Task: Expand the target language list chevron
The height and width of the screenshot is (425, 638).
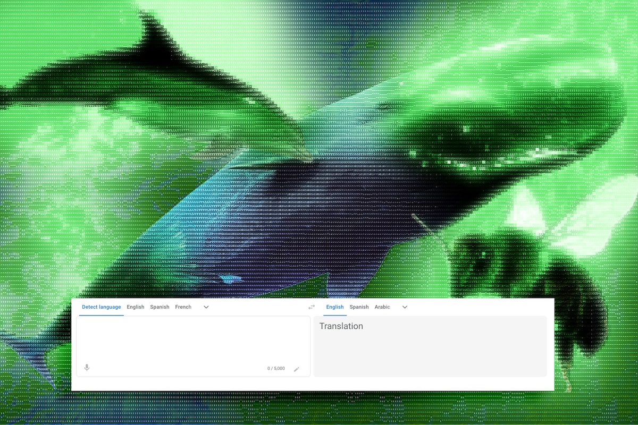Action: pyautogui.click(x=405, y=307)
